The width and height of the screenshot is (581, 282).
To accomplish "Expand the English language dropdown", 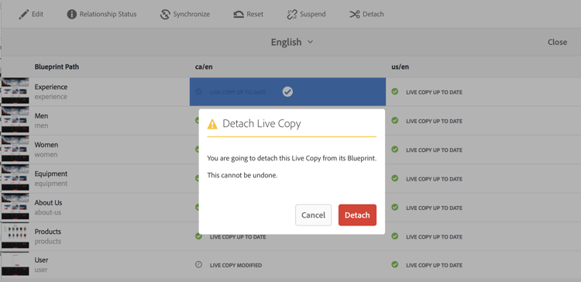I will (292, 43).
